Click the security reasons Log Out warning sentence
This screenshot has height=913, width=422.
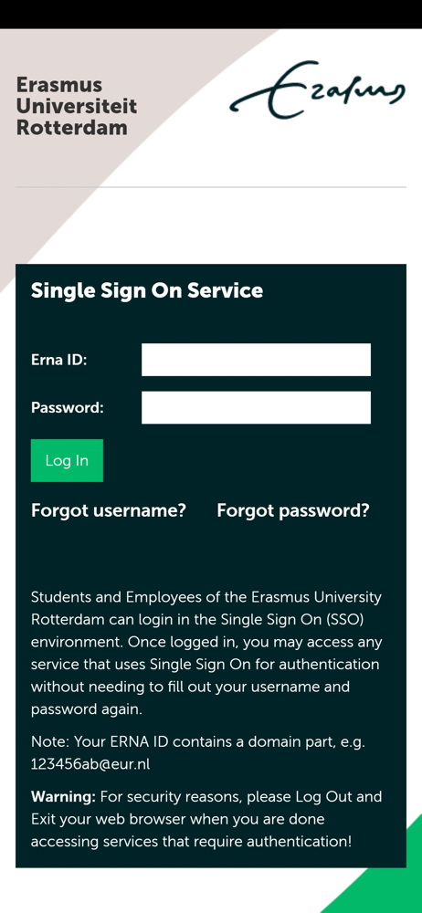click(x=207, y=819)
